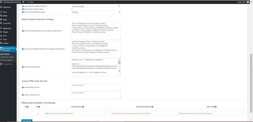Collapse the admin sidebar menu
This screenshot has width=253, height=122.
click(x=7, y=64)
